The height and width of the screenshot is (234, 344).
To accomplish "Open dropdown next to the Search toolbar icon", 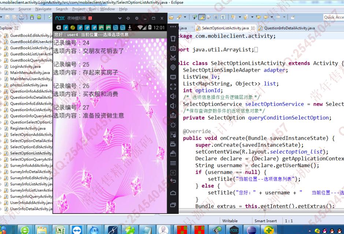I will [185, 17].
